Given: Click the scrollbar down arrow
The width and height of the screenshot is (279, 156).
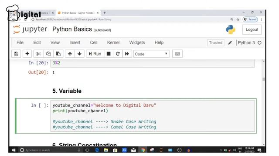Looking at the screenshot, I should point(263,144).
